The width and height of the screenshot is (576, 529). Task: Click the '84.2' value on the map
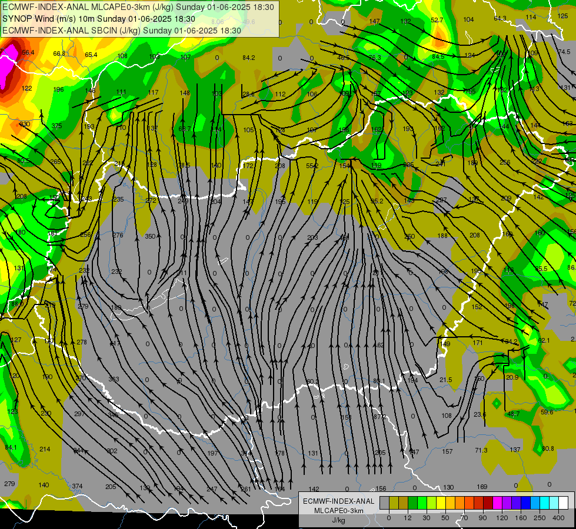[249, 58]
